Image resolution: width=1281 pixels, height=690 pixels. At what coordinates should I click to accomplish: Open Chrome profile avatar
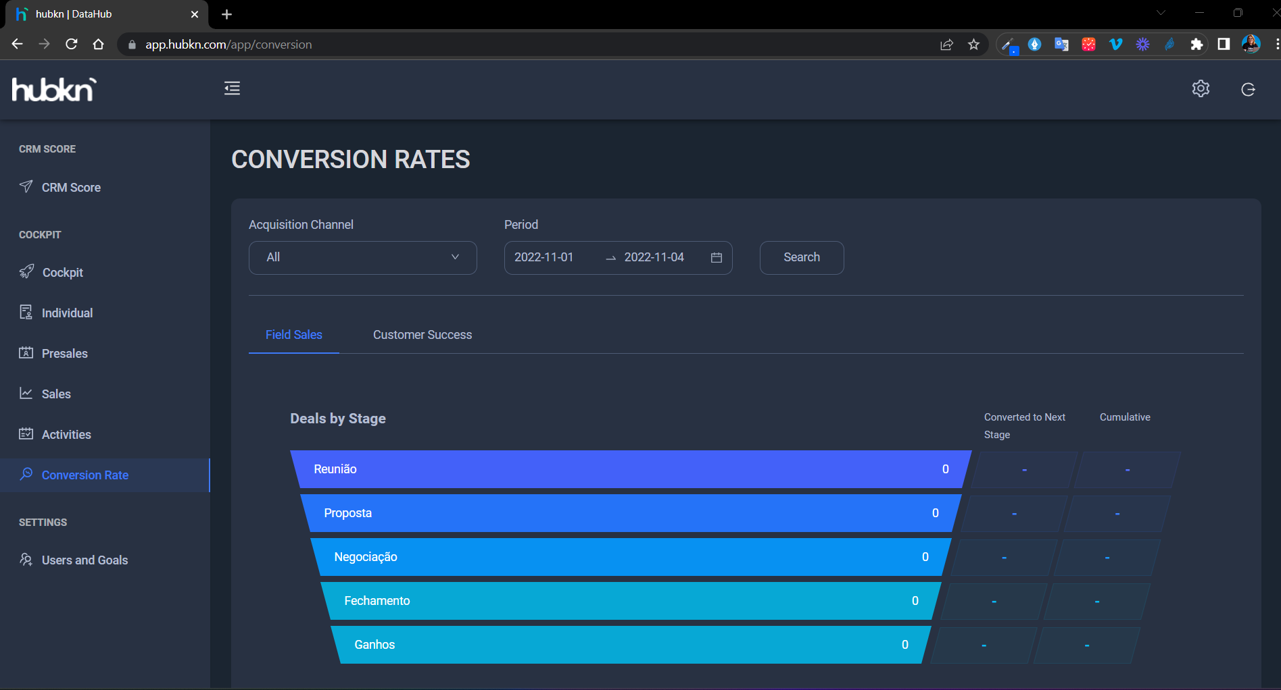point(1251,45)
